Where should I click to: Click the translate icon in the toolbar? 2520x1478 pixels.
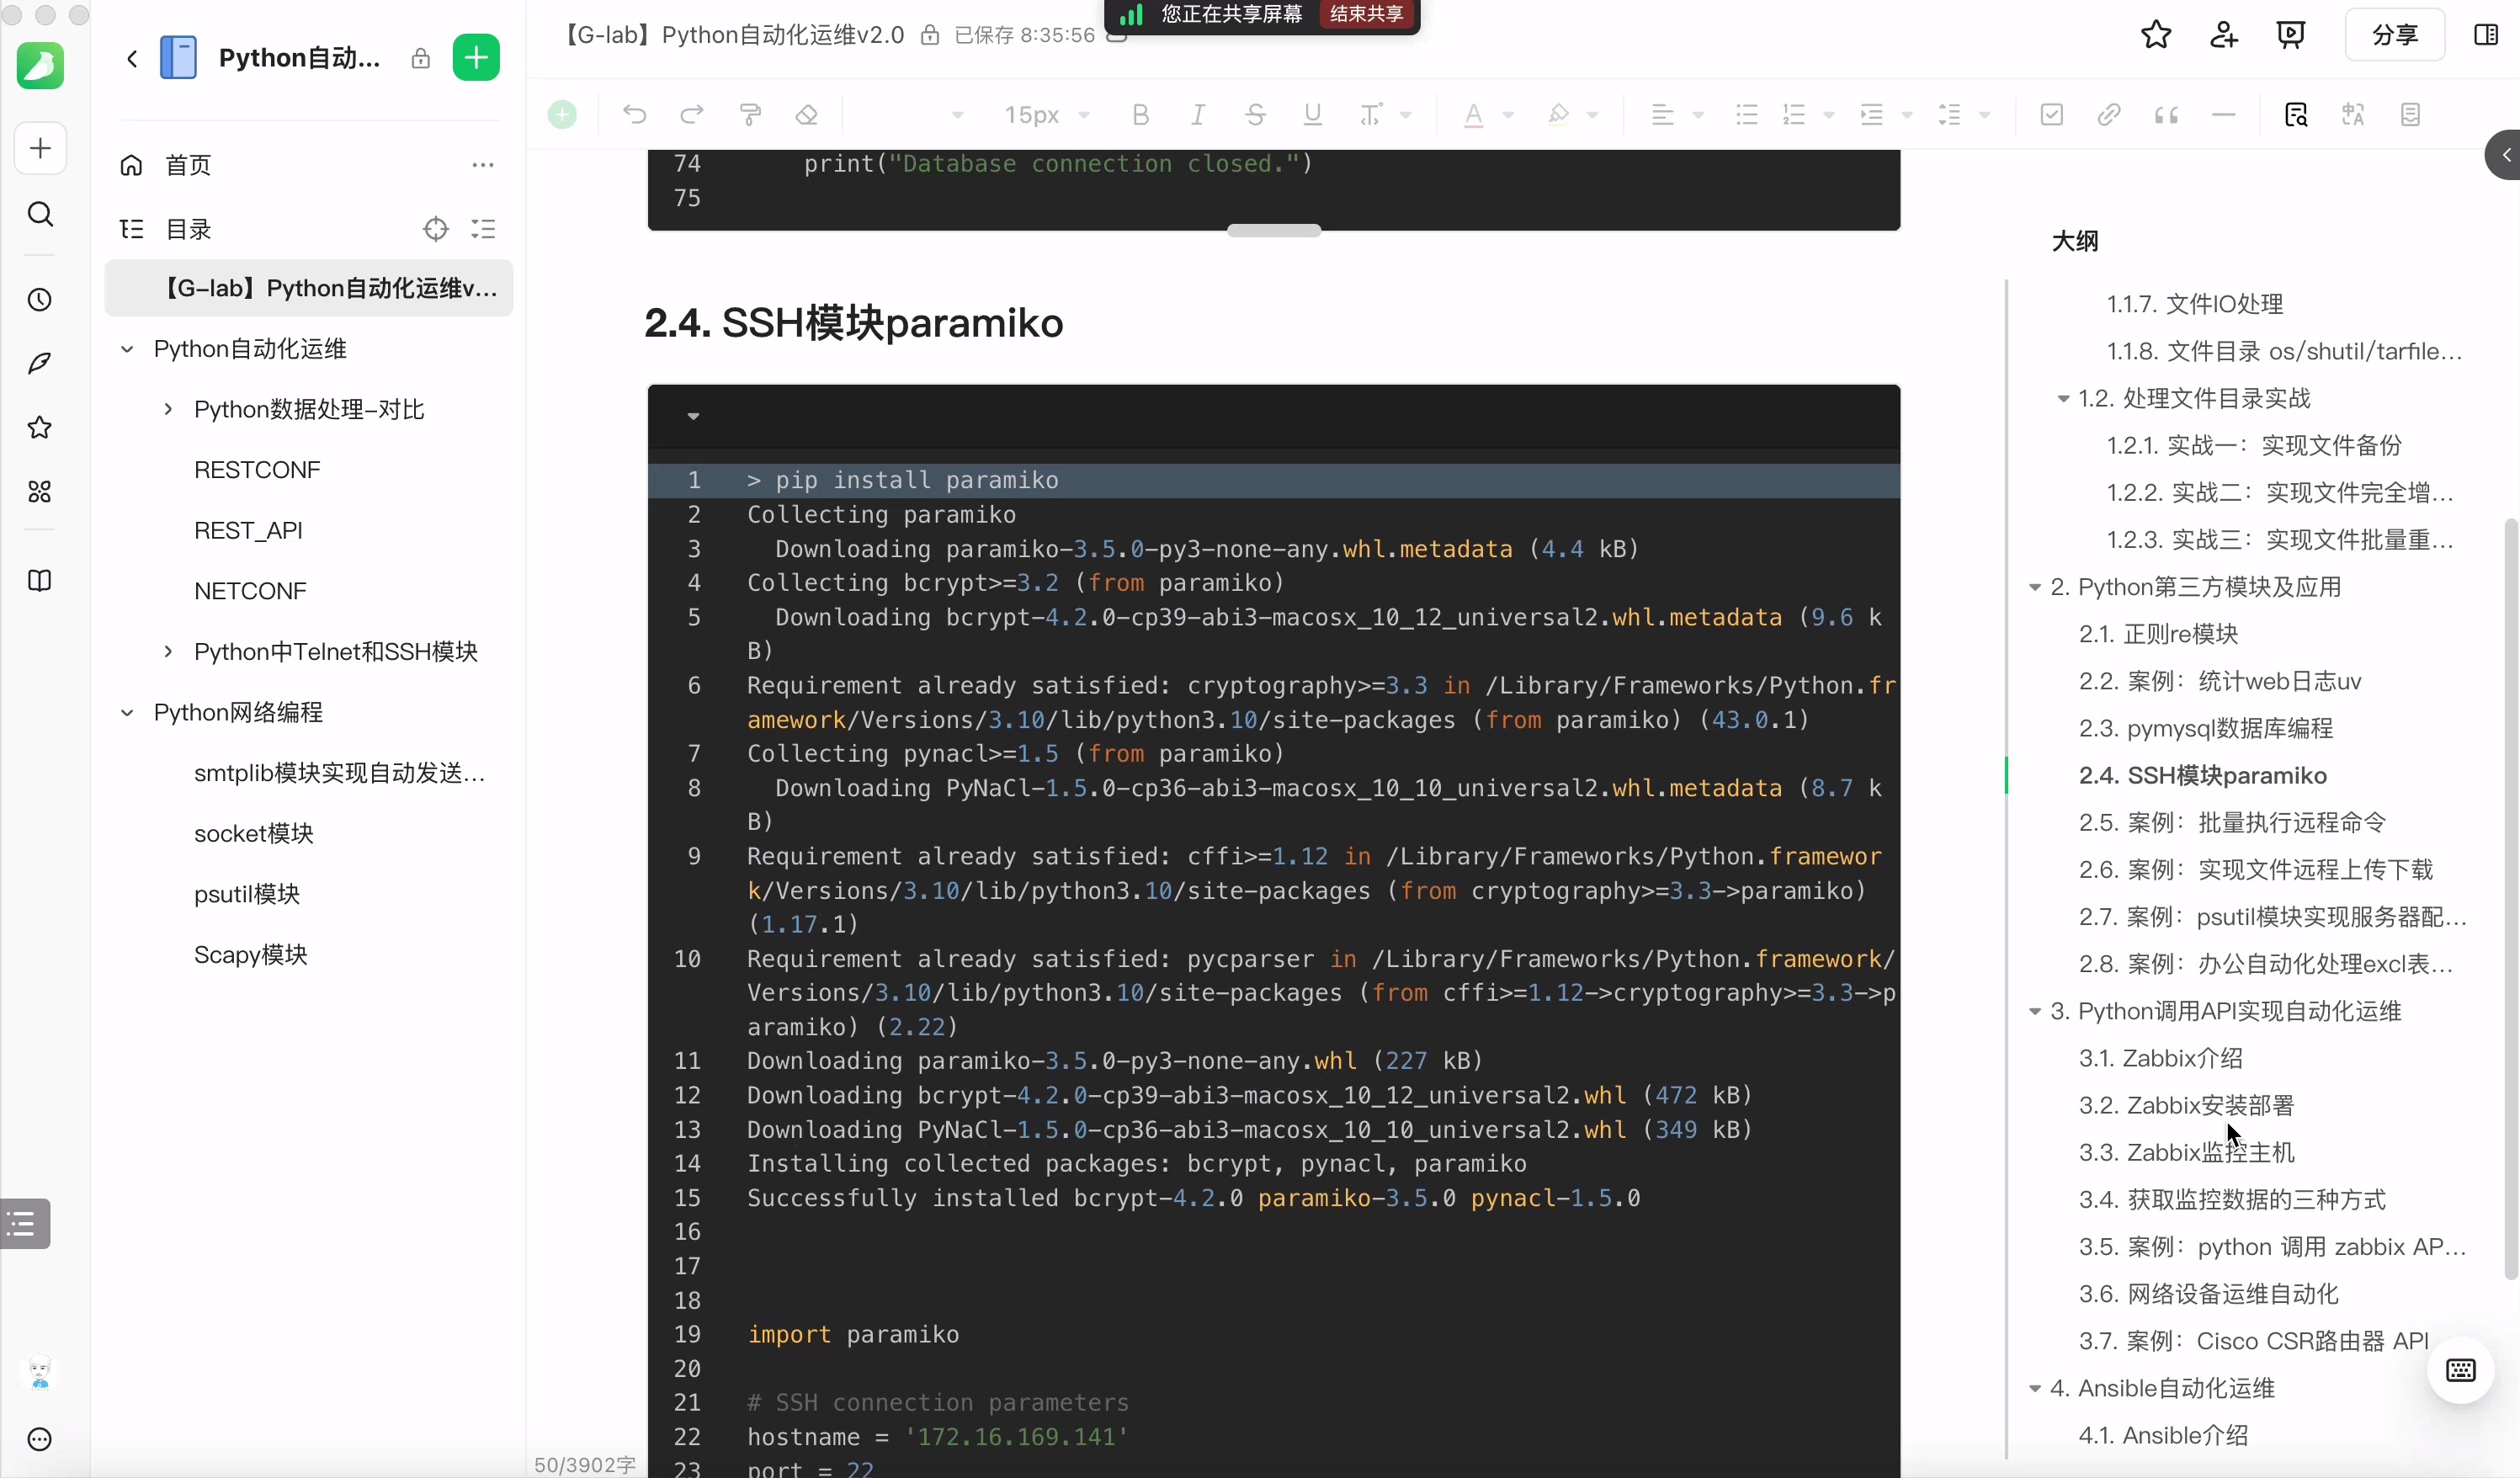point(2353,115)
